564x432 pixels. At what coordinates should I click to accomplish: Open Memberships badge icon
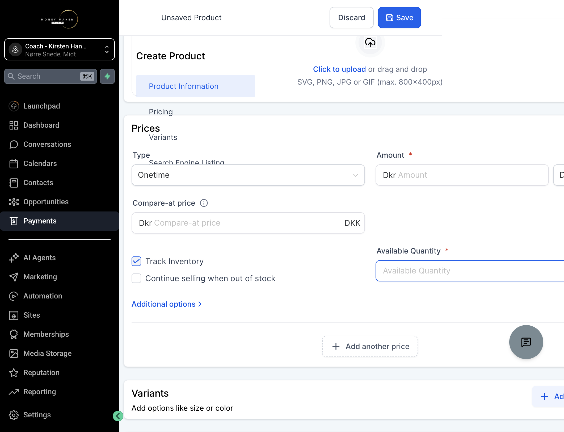(x=14, y=334)
